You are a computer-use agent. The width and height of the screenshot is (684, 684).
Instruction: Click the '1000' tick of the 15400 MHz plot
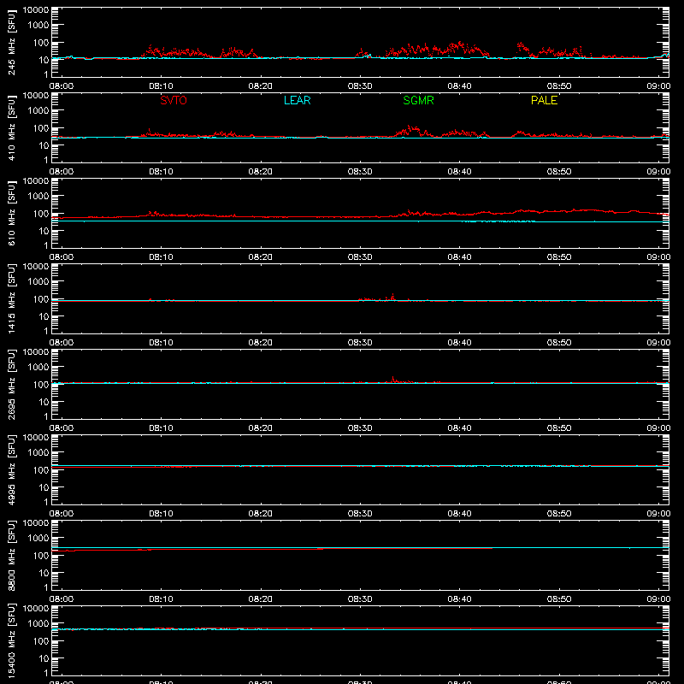(x=38, y=624)
